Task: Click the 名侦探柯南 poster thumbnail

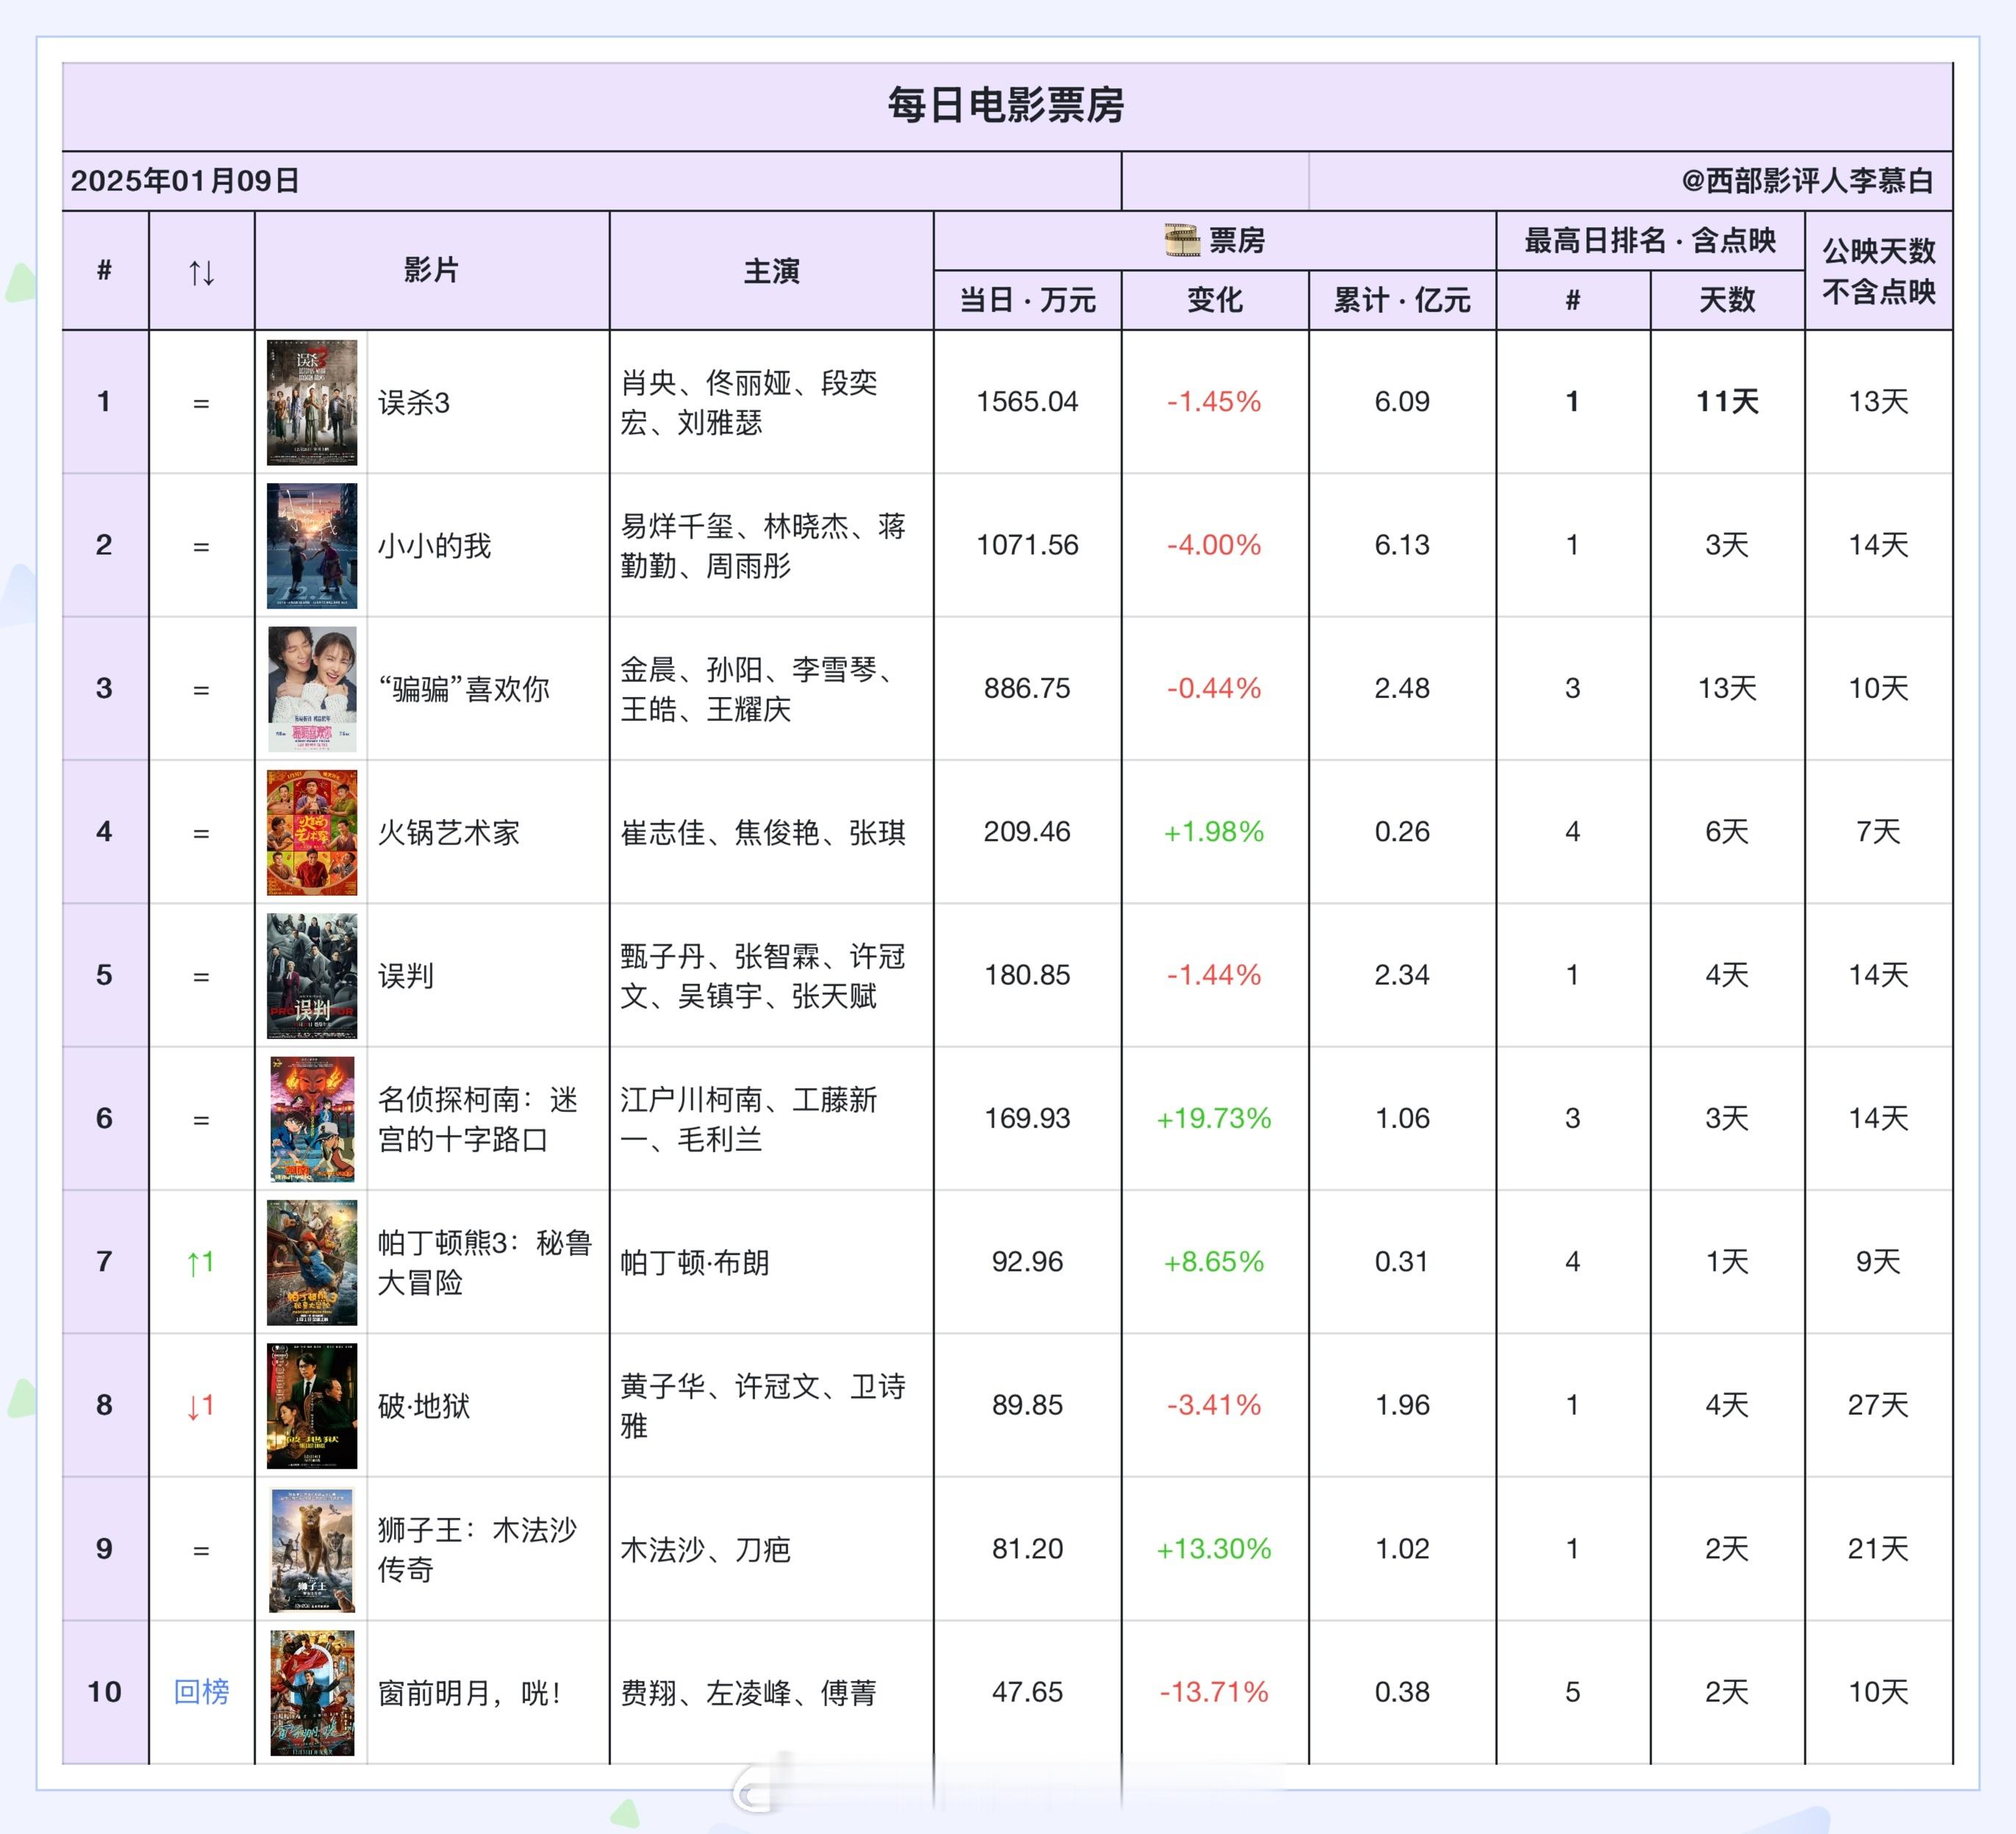Action: point(312,1119)
